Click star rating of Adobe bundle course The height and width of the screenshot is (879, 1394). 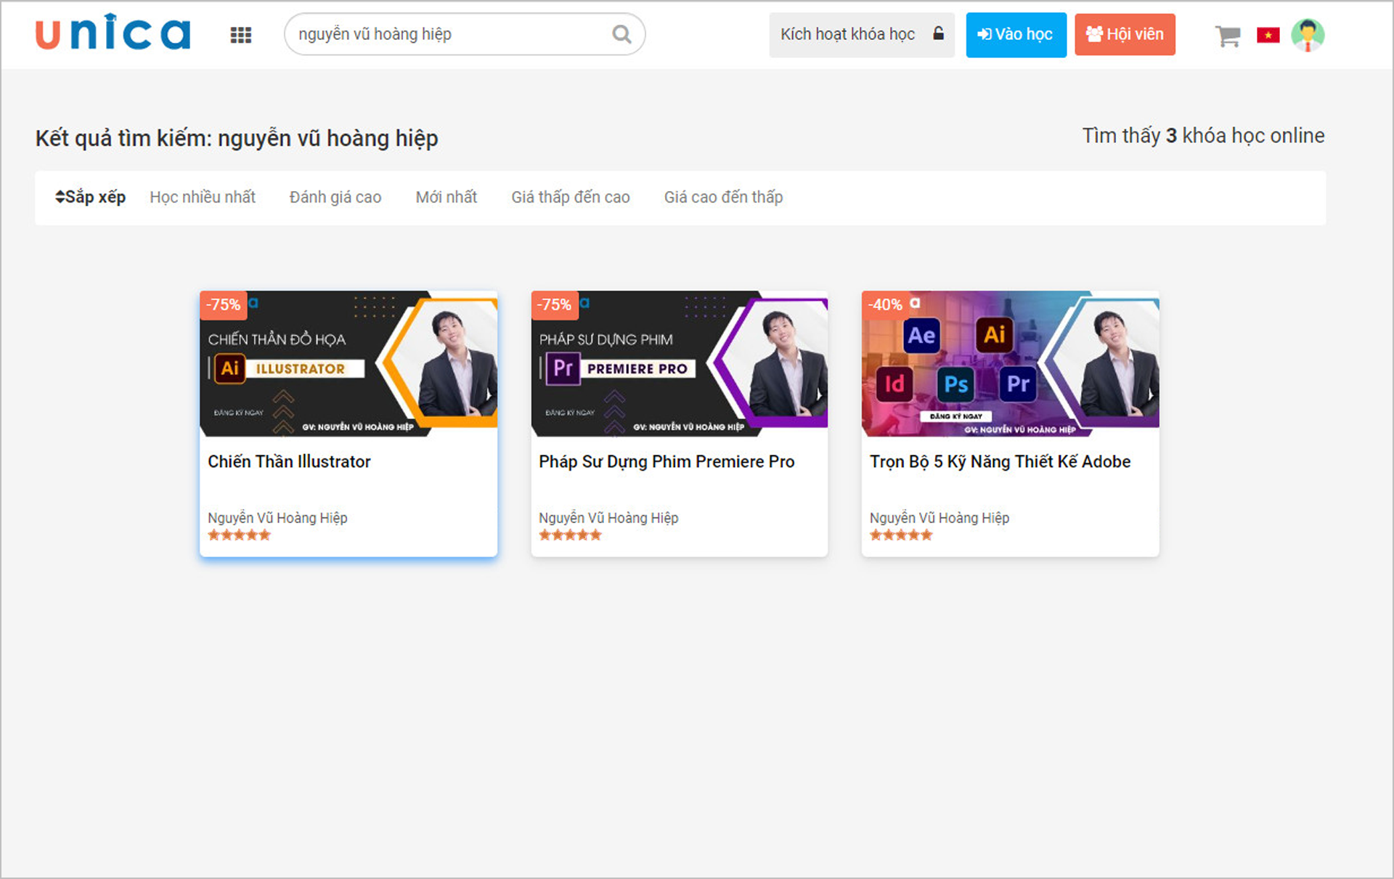901,535
